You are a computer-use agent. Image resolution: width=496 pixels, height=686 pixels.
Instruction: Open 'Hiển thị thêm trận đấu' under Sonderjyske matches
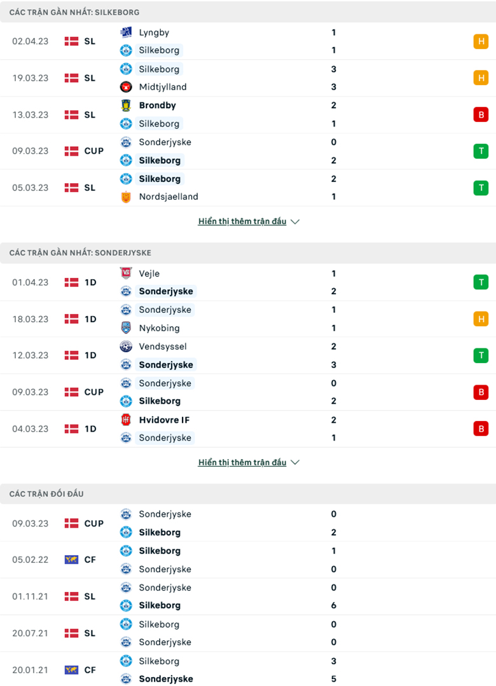pos(242,462)
